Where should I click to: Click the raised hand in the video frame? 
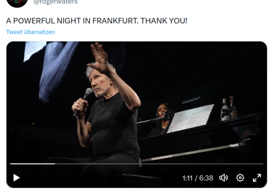pos(99,58)
